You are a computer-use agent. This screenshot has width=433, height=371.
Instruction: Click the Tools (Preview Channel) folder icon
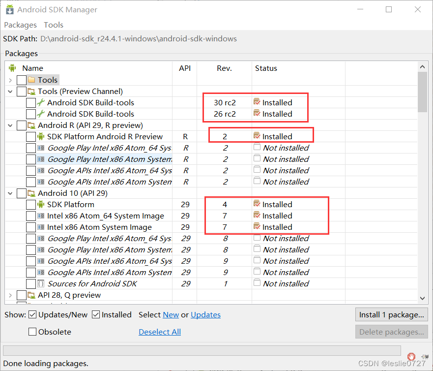pyautogui.click(x=31, y=91)
